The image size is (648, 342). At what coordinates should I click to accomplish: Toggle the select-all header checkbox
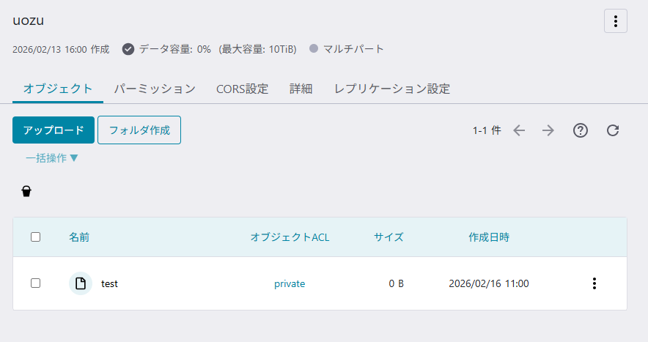35,237
